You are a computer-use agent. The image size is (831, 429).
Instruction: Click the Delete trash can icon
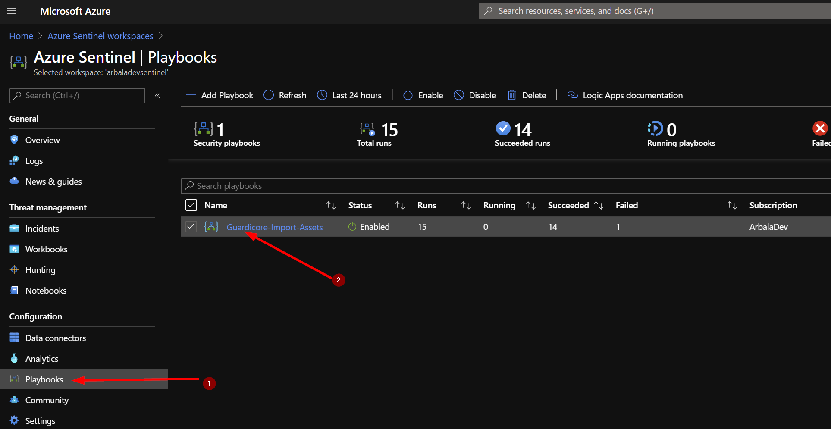point(511,95)
